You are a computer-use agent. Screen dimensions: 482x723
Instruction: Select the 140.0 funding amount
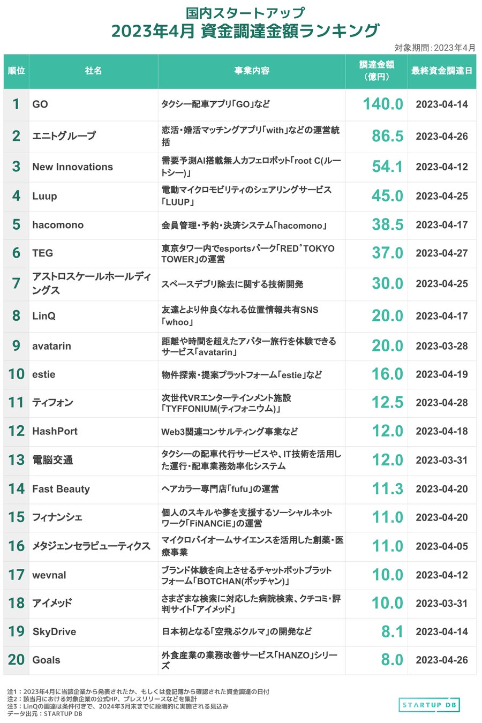(383, 104)
